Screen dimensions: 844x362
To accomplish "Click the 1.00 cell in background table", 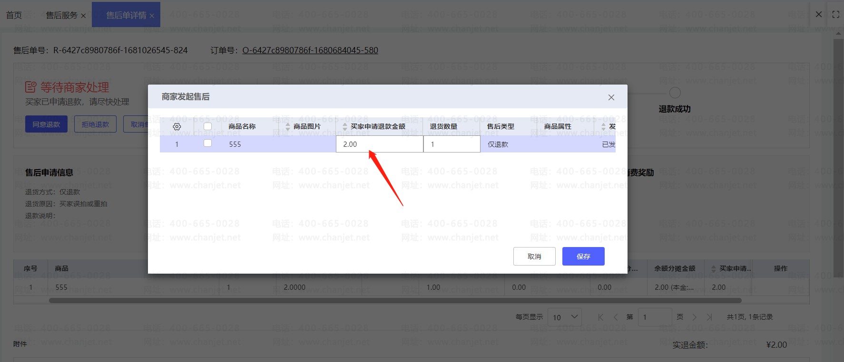I will (x=433, y=287).
